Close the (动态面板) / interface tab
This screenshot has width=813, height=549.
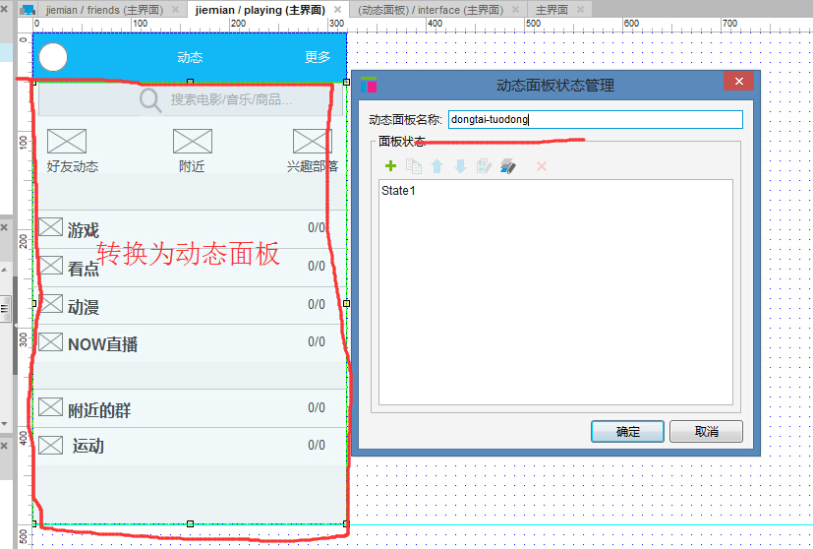[515, 9]
